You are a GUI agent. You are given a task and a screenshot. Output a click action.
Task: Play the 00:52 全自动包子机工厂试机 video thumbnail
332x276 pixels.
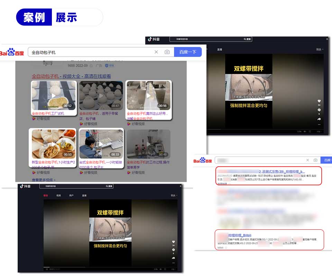click(54, 96)
